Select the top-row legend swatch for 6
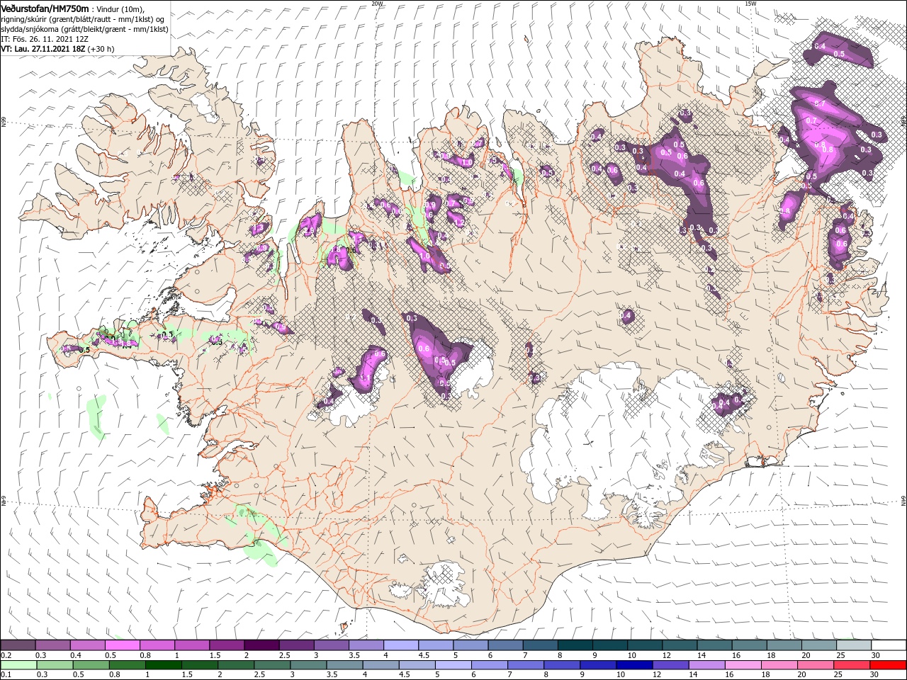 click(x=505, y=645)
